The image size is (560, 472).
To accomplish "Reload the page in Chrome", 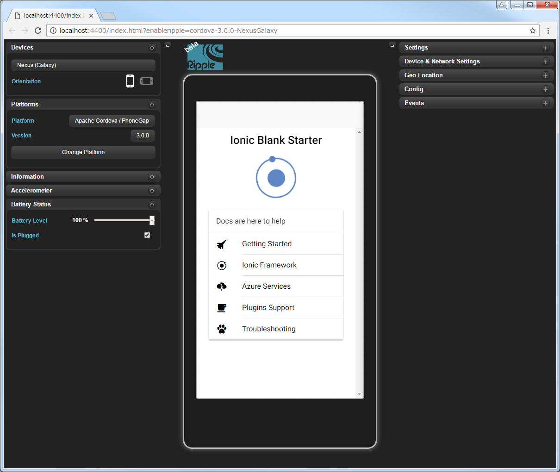I will 38,31.
